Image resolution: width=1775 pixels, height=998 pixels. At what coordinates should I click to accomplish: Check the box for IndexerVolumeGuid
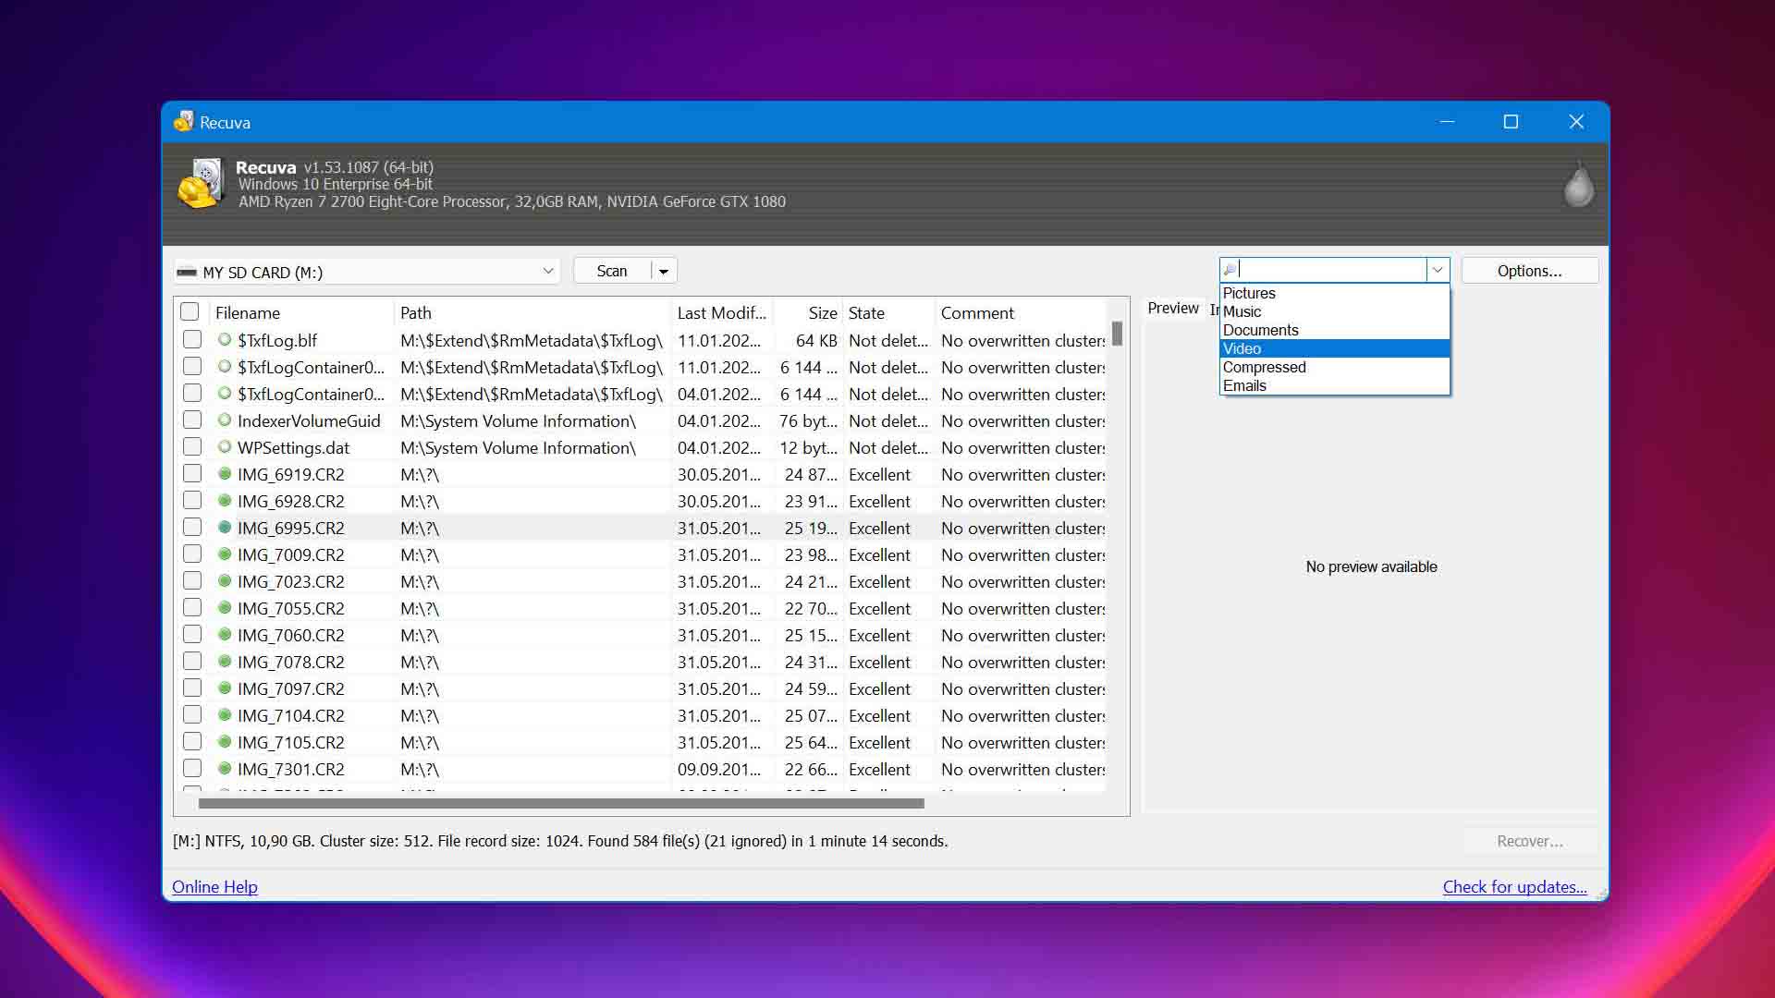click(192, 420)
